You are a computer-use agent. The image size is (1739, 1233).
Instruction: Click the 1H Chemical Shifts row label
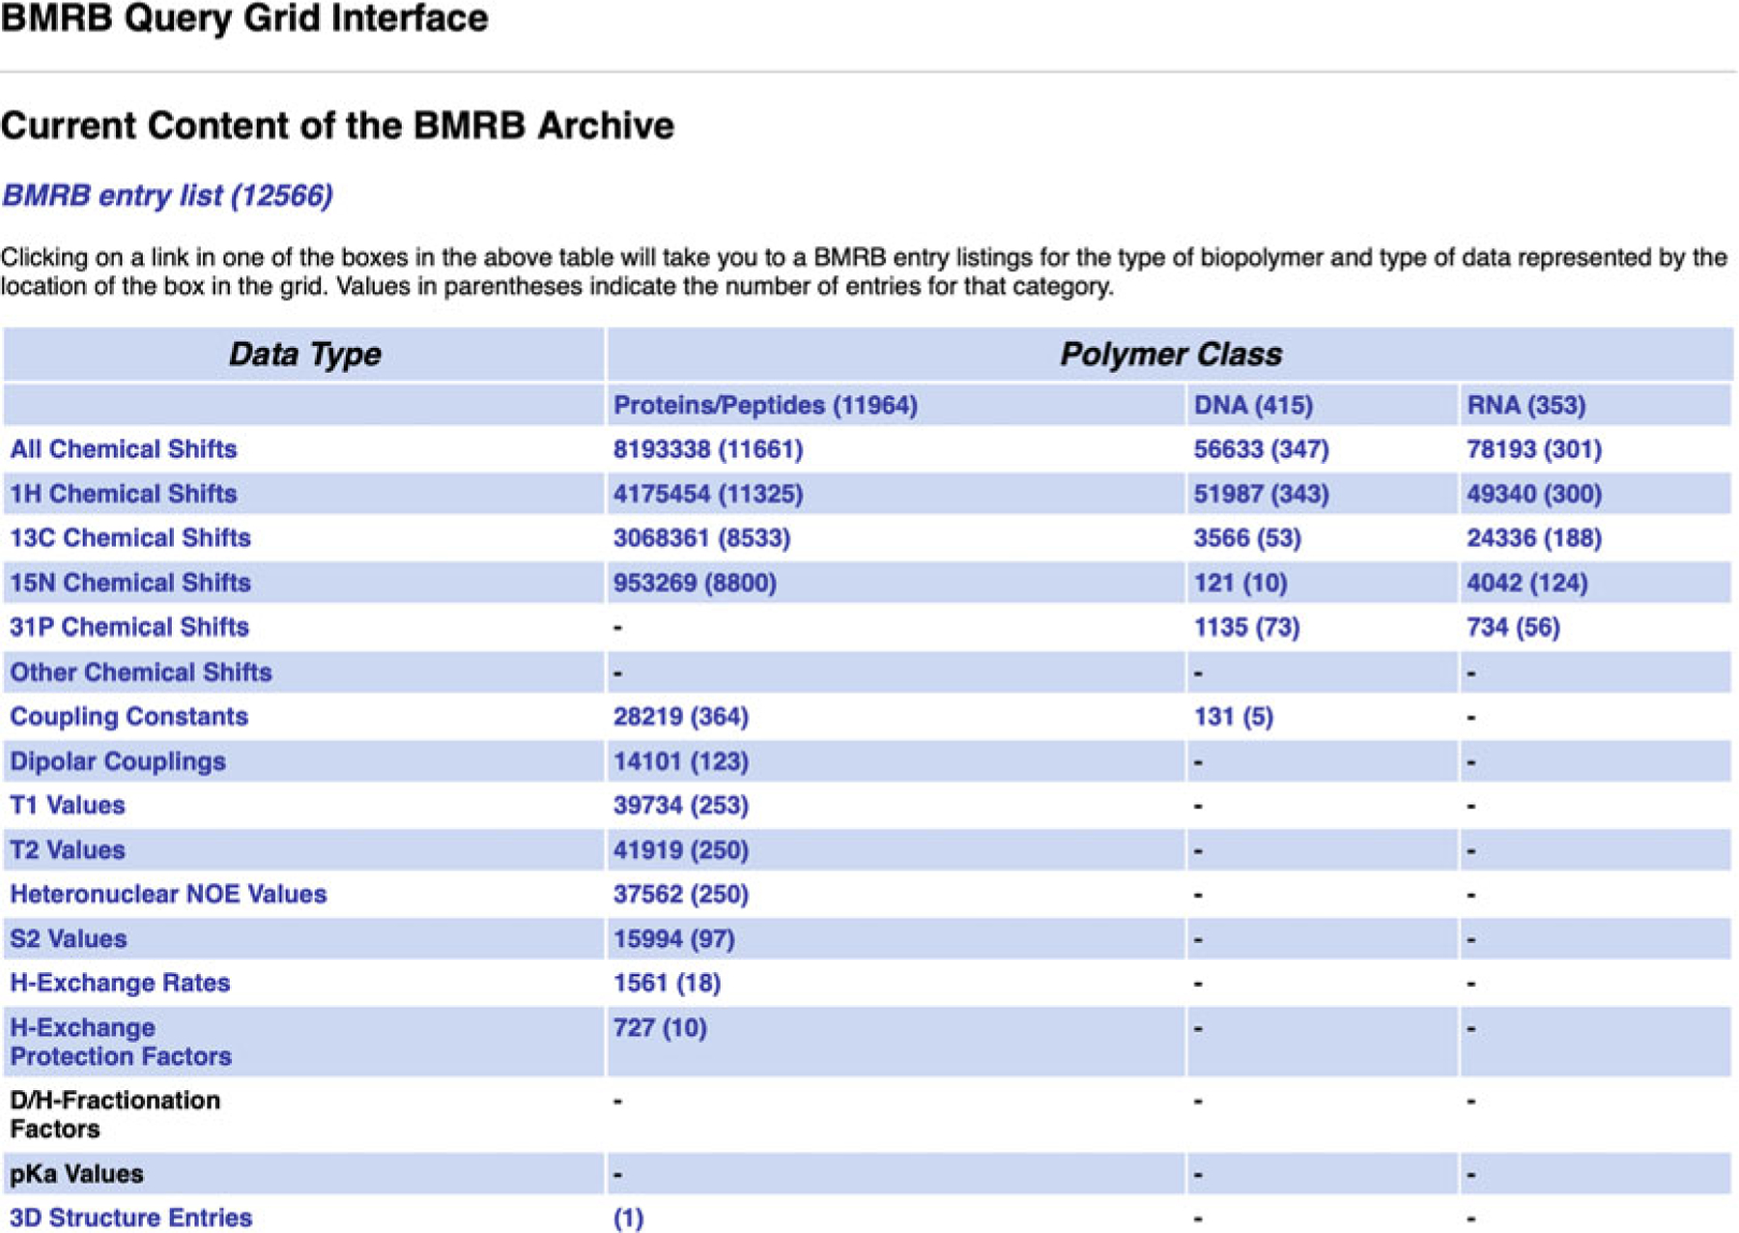[124, 494]
